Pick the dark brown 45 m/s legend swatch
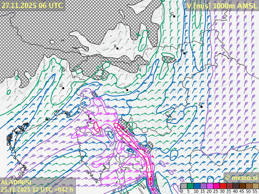Viewport: 259px width, 194px height. 242,186
